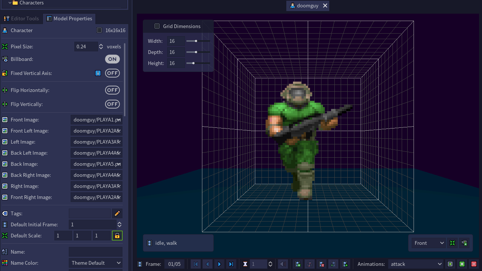The width and height of the screenshot is (482, 271).
Task: Open the Animations dropdown showing attack
Action: pos(415,264)
